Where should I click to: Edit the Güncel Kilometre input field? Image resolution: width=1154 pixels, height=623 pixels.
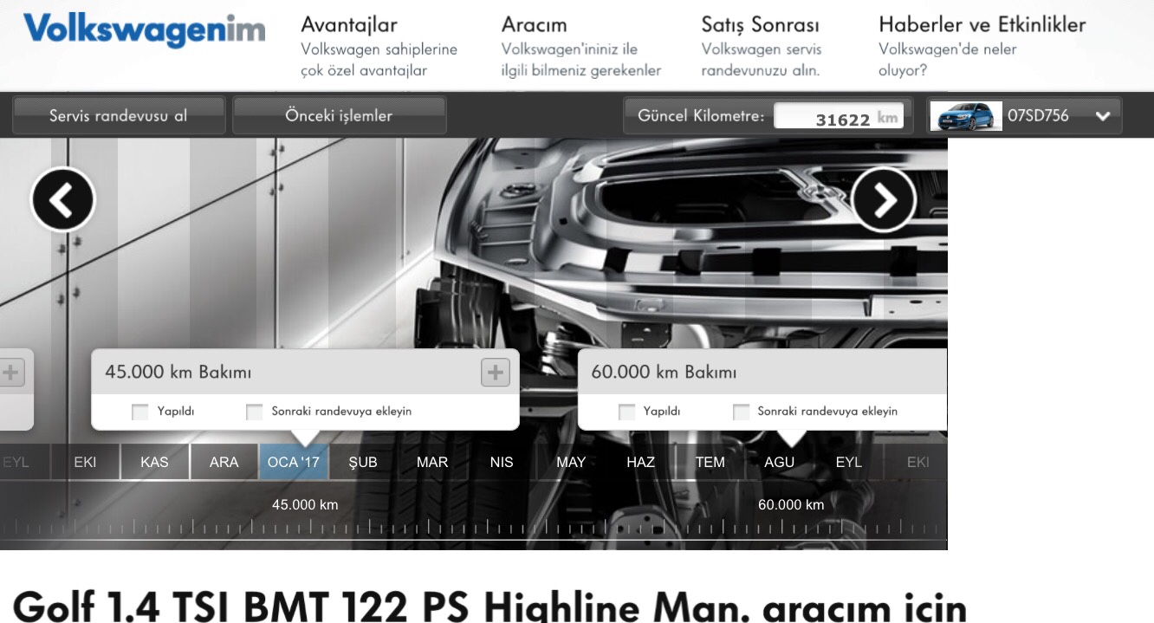pos(839,116)
